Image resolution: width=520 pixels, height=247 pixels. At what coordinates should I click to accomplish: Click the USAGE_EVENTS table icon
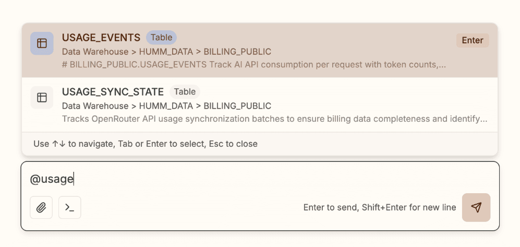coord(42,43)
